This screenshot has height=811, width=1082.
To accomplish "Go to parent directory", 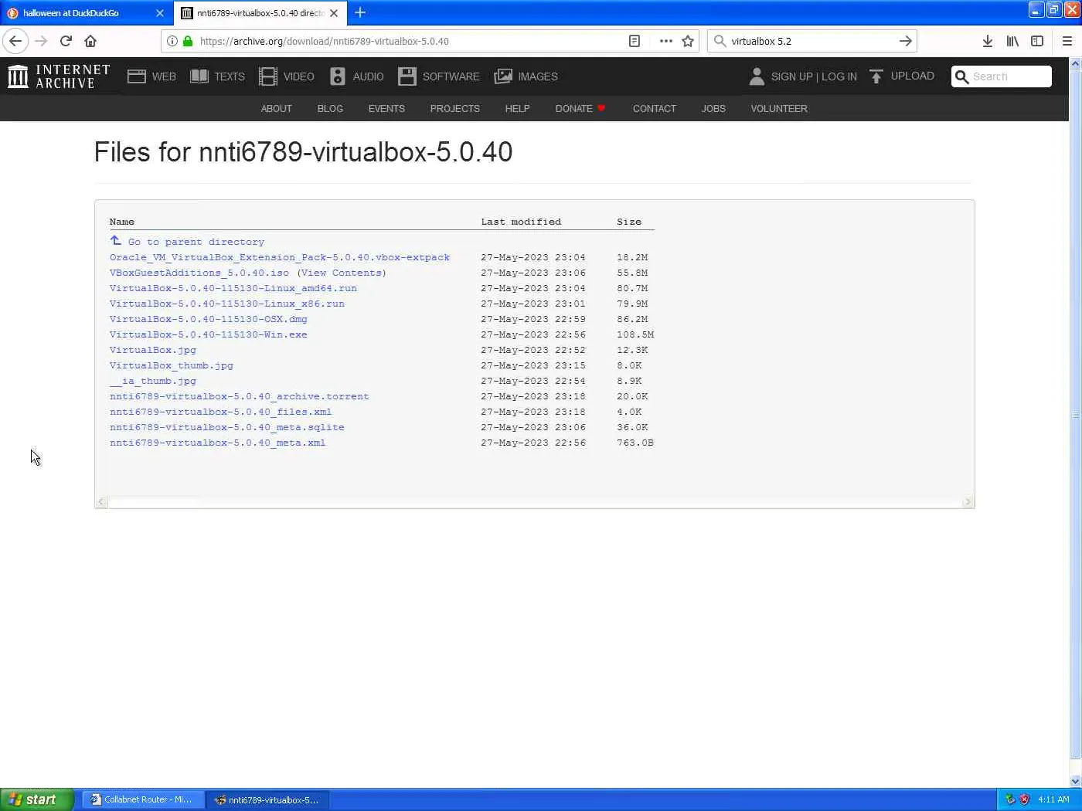I will (x=196, y=242).
